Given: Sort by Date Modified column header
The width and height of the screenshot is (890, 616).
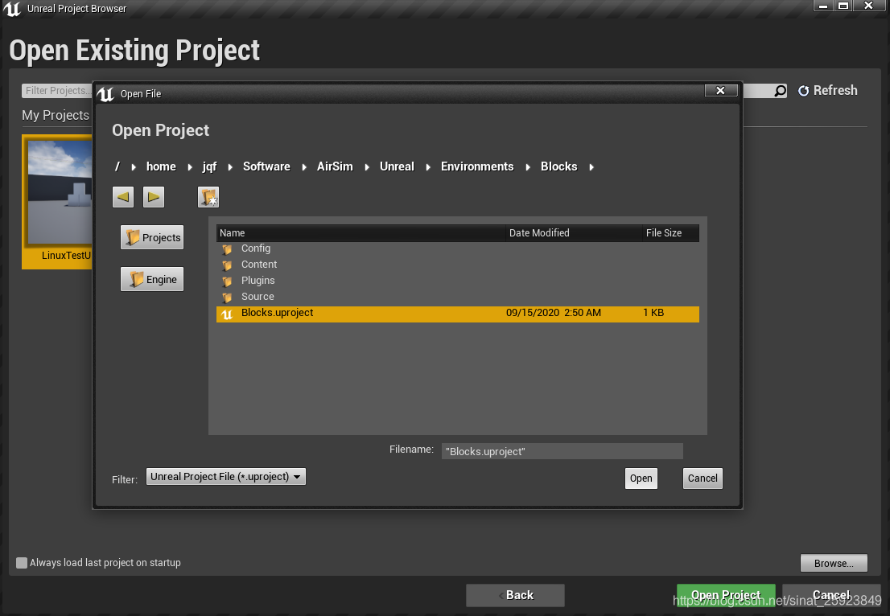Looking at the screenshot, I should (574, 233).
